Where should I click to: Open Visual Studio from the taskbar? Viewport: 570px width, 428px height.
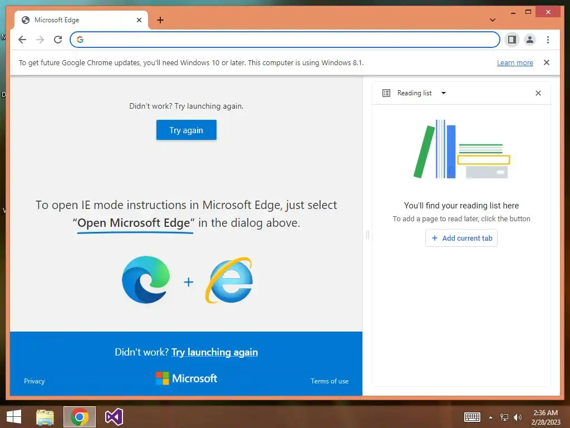[x=114, y=417]
